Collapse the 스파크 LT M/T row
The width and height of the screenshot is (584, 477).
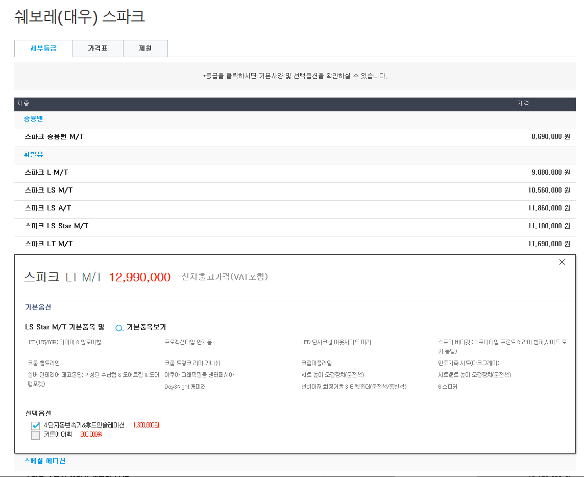(x=295, y=244)
